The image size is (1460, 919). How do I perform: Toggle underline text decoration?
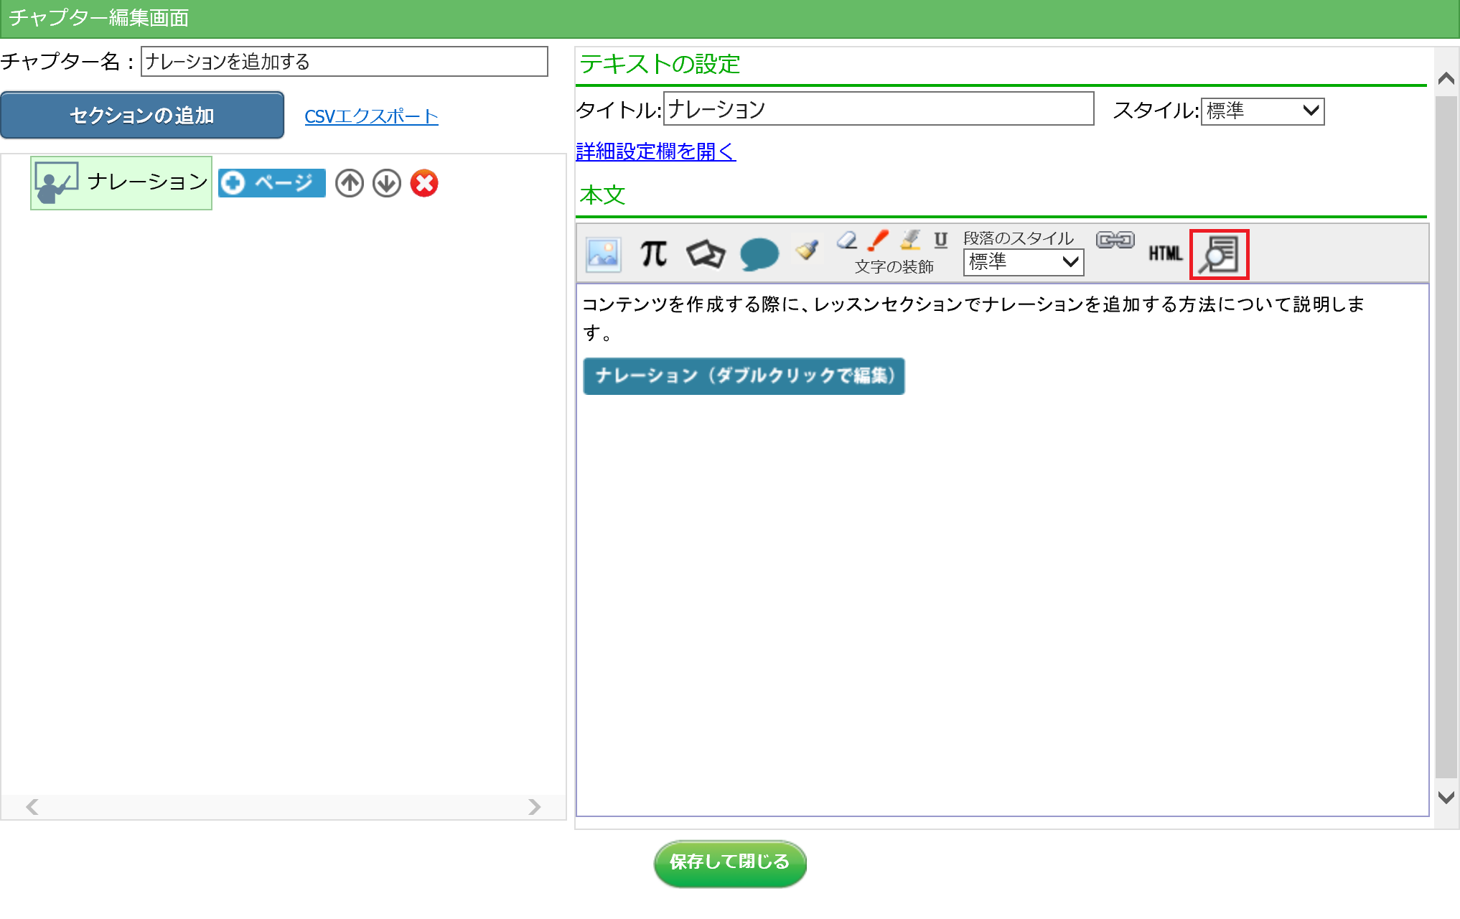coord(940,241)
